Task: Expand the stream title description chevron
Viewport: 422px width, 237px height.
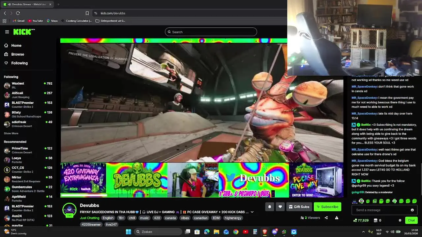Action: 252,212
